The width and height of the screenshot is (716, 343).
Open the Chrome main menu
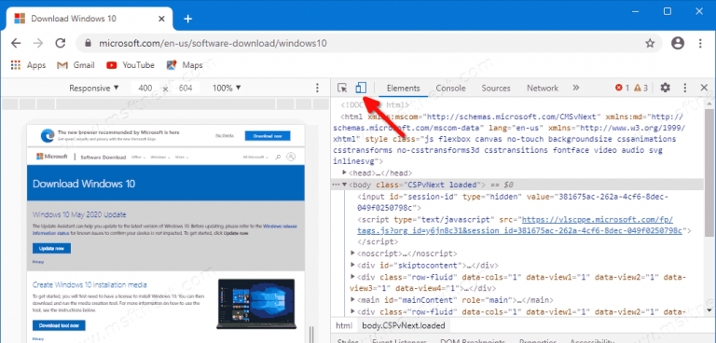pos(700,44)
